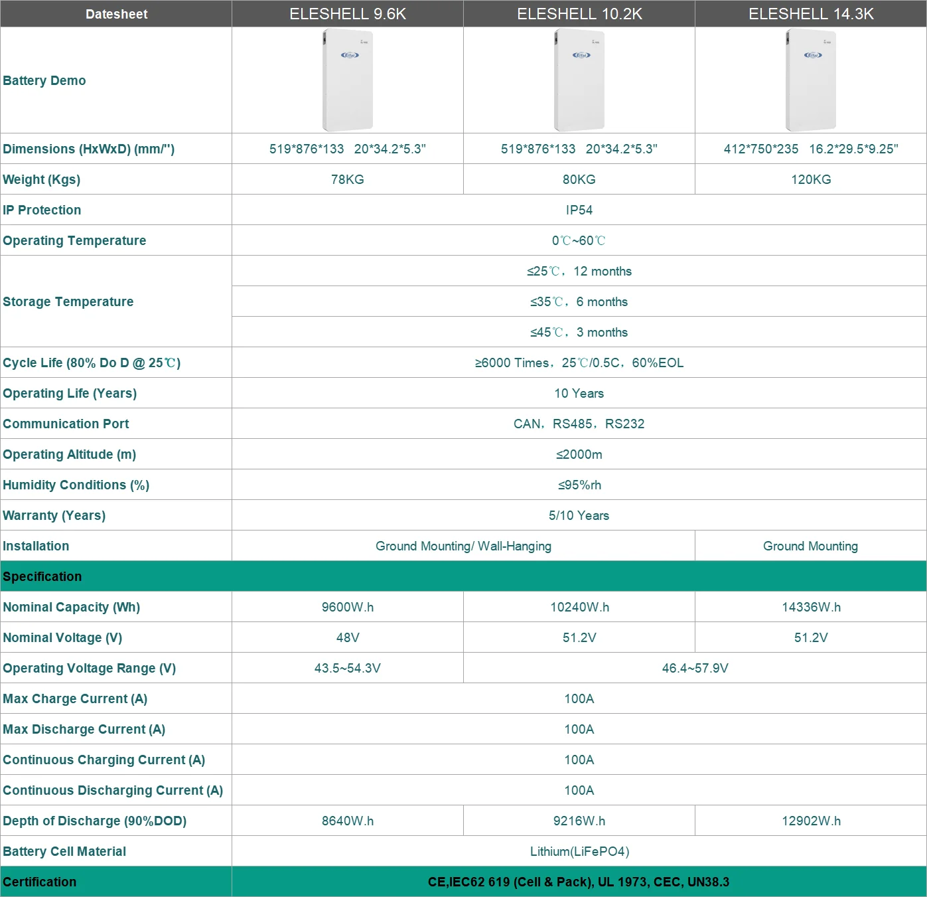Screen dimensions: 927x897
Task: Click the blue logo on the 14.3K battery
Action: click(813, 55)
